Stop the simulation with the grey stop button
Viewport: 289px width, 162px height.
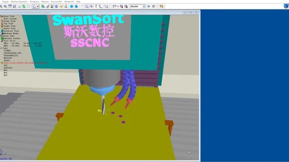point(154,6)
